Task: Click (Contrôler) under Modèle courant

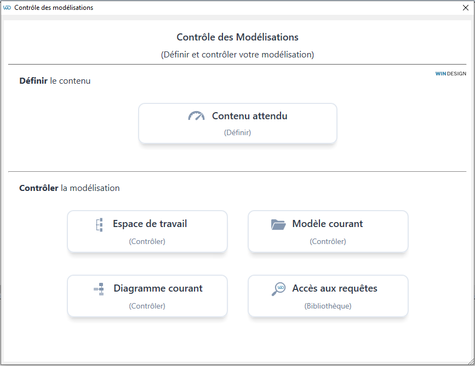Action: coord(328,241)
